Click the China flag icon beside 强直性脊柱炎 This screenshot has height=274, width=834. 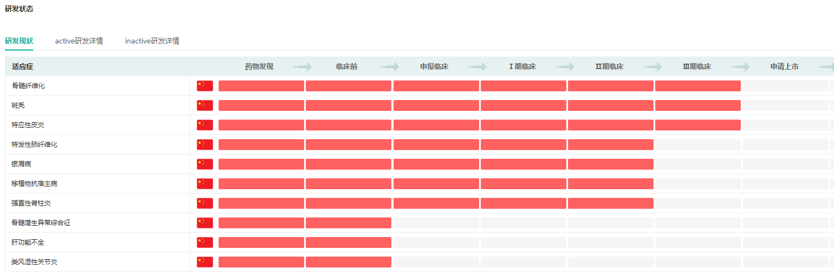point(205,203)
